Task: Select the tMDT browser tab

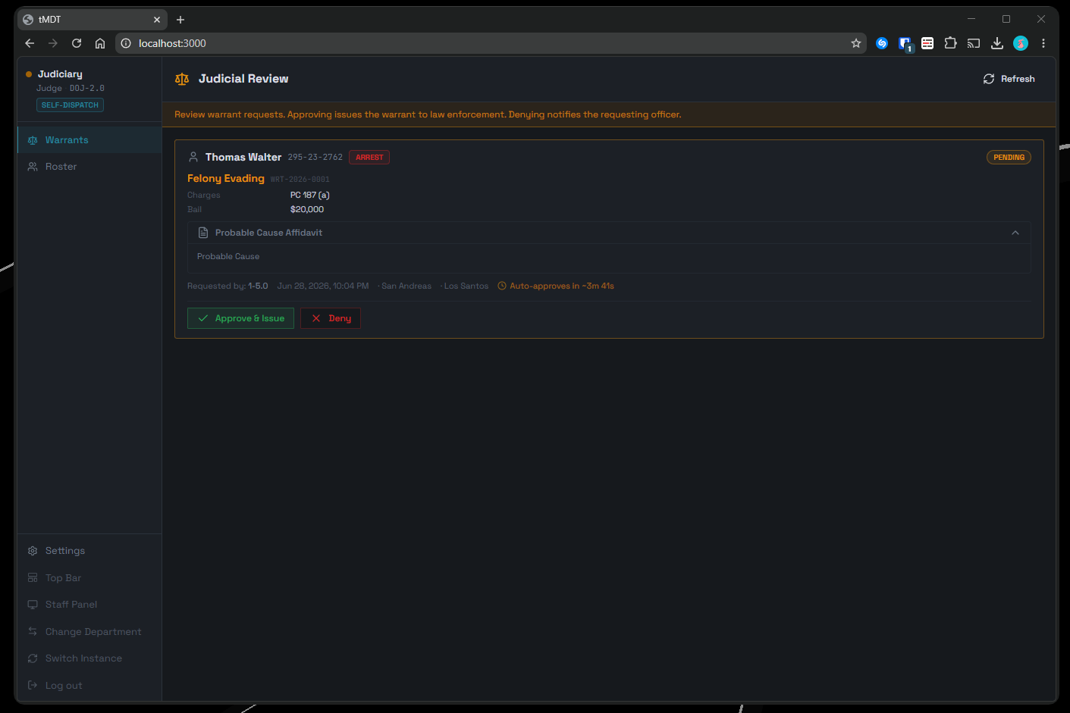Action: click(93, 20)
